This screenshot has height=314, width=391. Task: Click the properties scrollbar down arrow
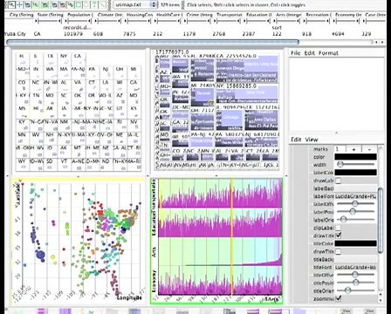pyautogui.click(x=381, y=299)
